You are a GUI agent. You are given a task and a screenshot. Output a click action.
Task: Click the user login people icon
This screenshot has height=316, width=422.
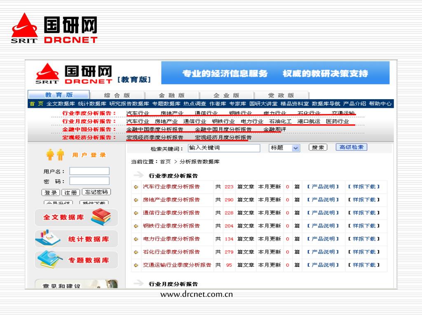(55, 155)
